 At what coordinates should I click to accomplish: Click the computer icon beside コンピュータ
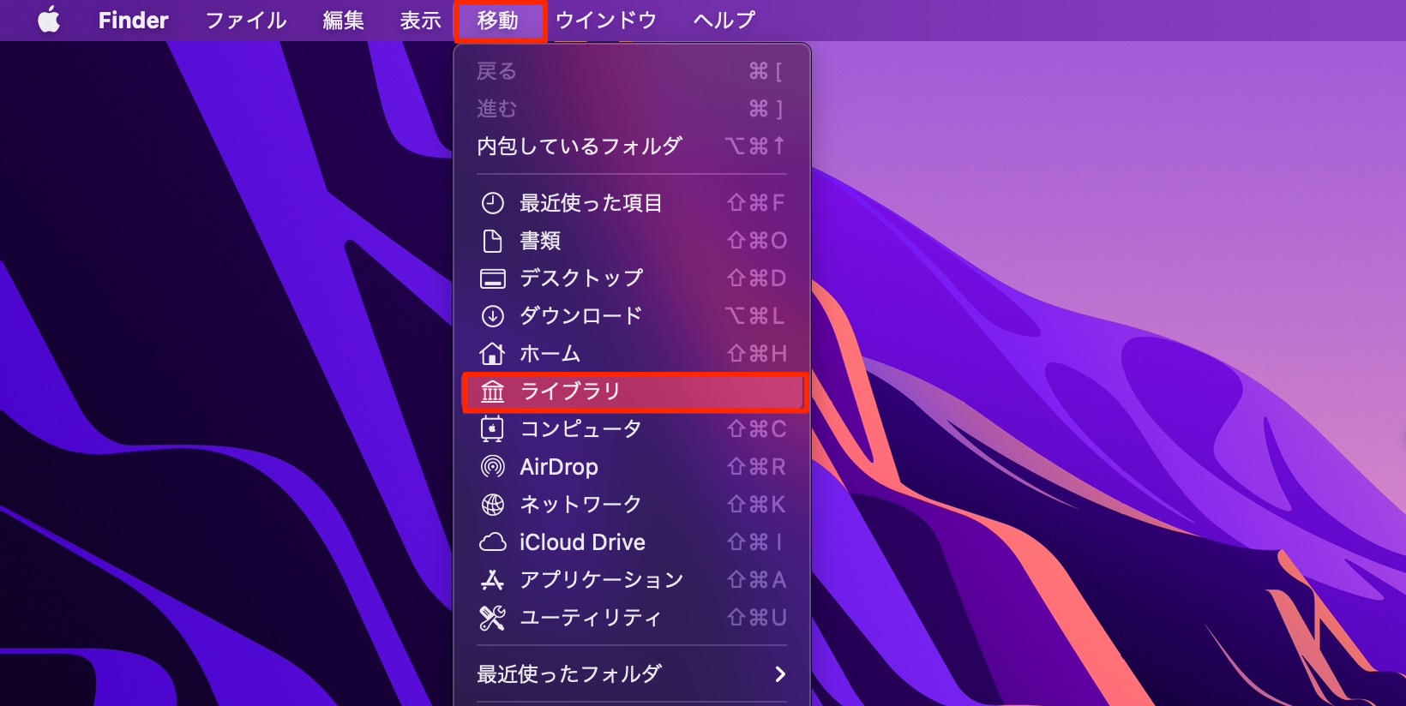click(492, 428)
